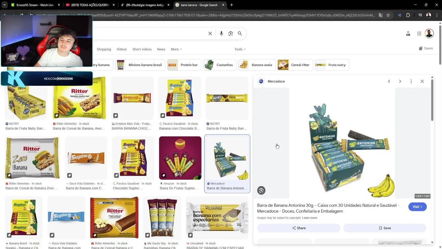Open a new browser tab
Viewport: 442px width, 249px height.
click(x=232, y=5)
